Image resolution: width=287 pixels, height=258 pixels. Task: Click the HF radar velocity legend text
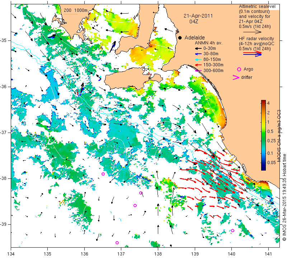pyautogui.click(x=257, y=39)
